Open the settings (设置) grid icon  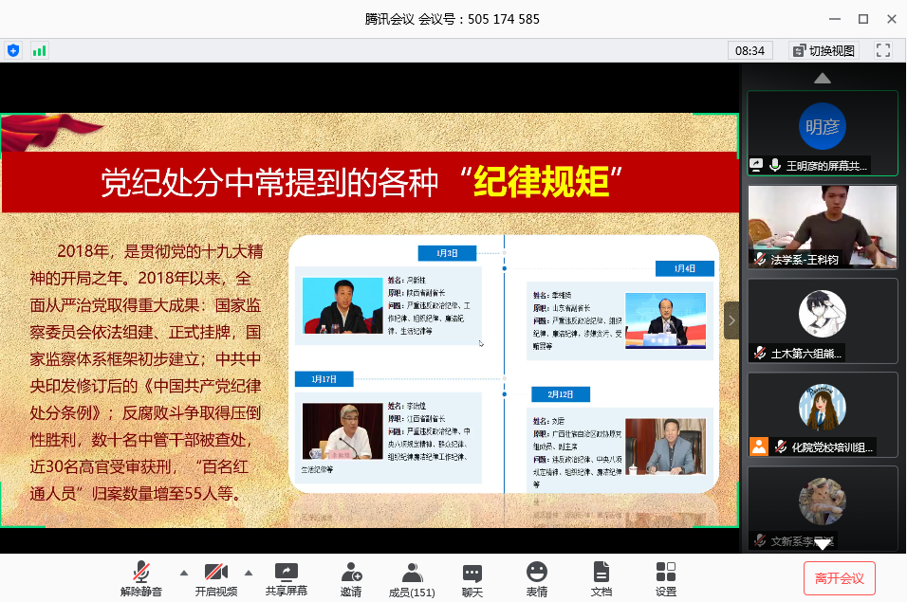pyautogui.click(x=666, y=578)
